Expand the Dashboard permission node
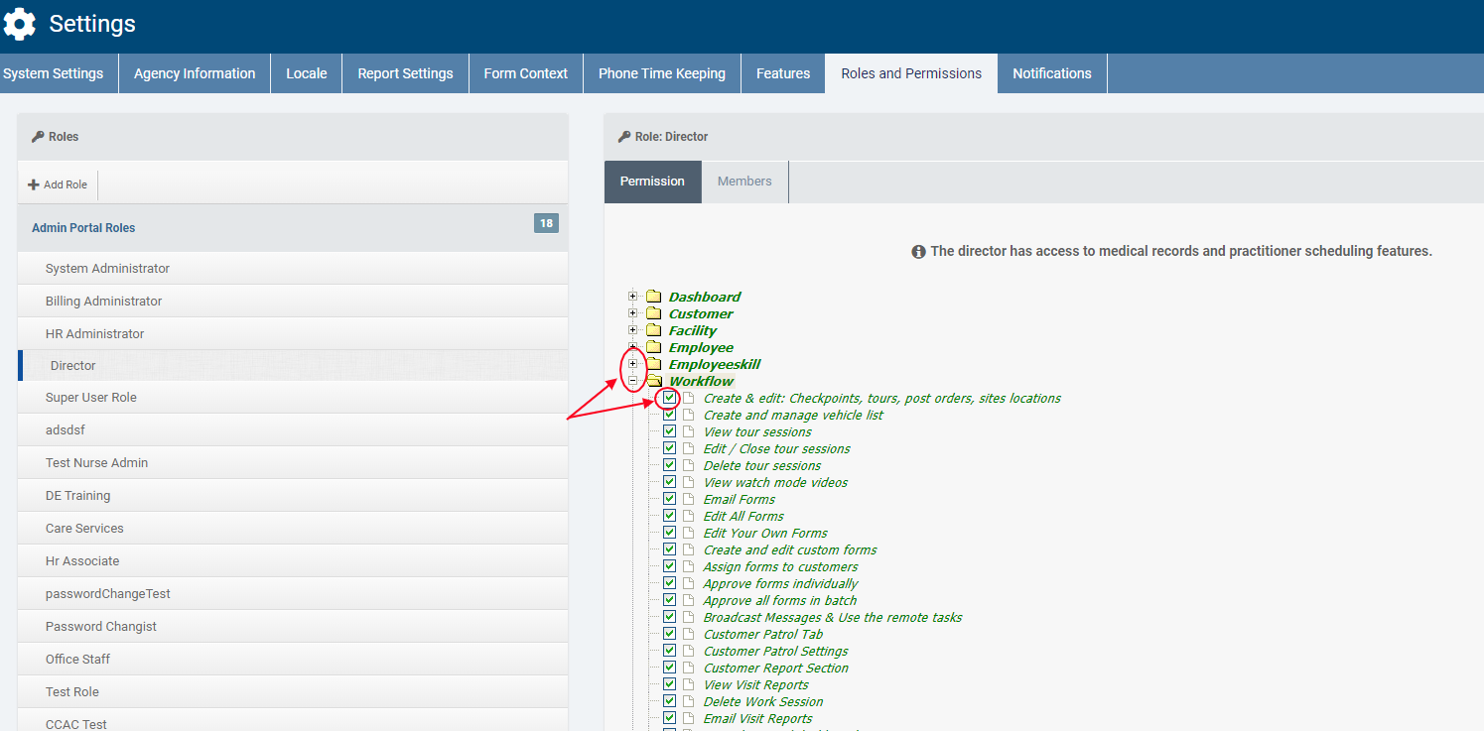Viewport: 1484px width, 731px height. pos(633,297)
